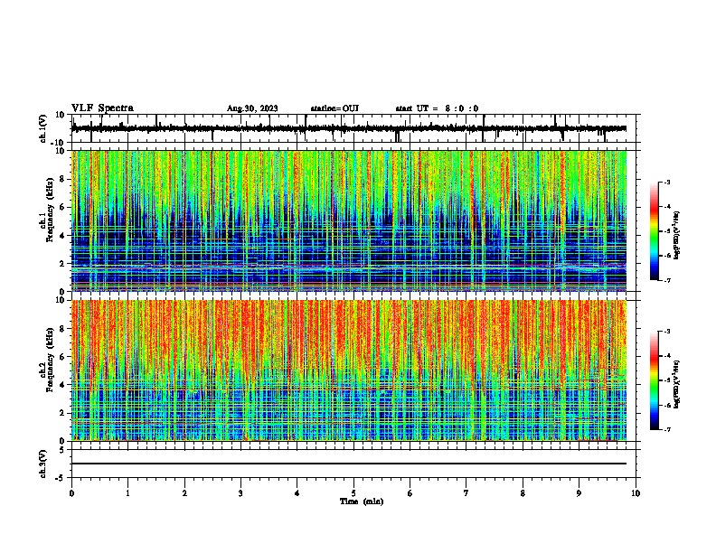Select the 'start UT = 8 : 0 : 0' text
This screenshot has height=553, width=716.
437,108
